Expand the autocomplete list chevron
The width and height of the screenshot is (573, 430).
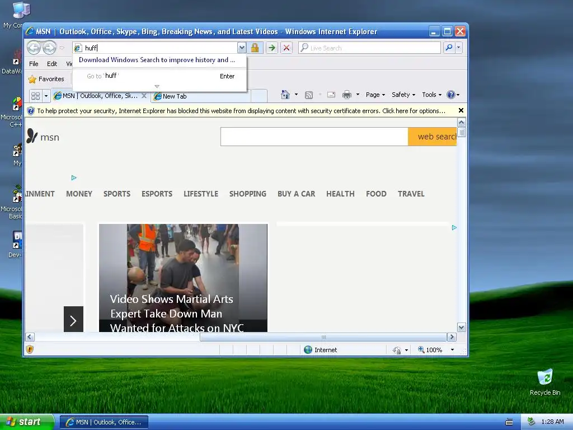pyautogui.click(x=157, y=86)
